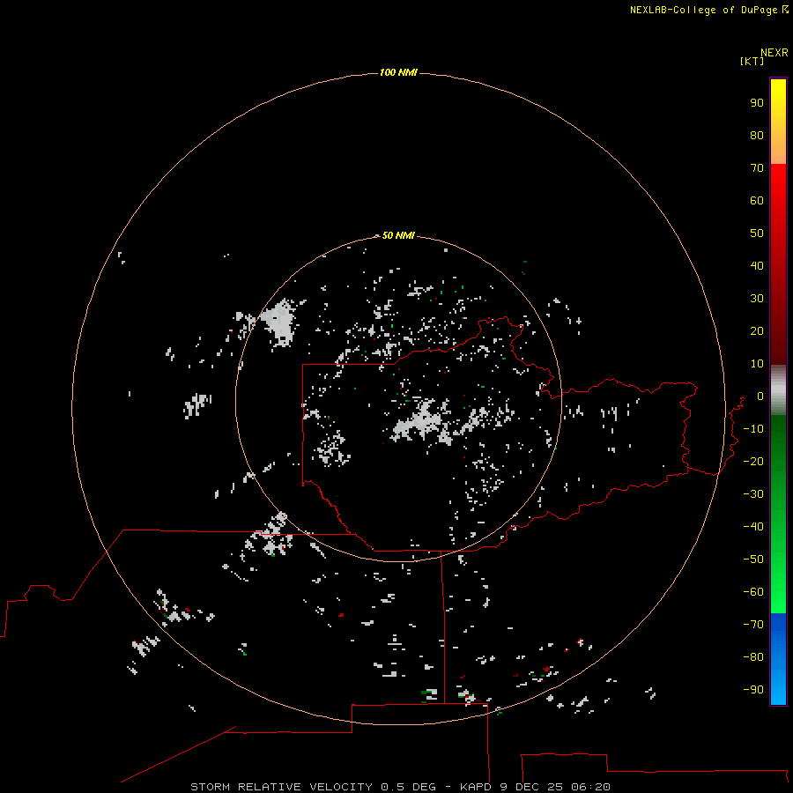
Task: Click the -30 value on velocity scale
Action: coord(753,494)
